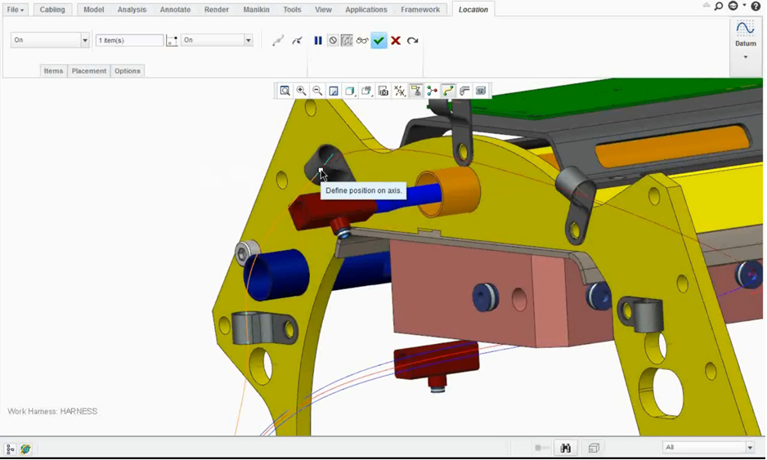This screenshot has height=460, width=767.
Task: Click the 'Work Harness: HARNESS' label
Action: point(52,412)
